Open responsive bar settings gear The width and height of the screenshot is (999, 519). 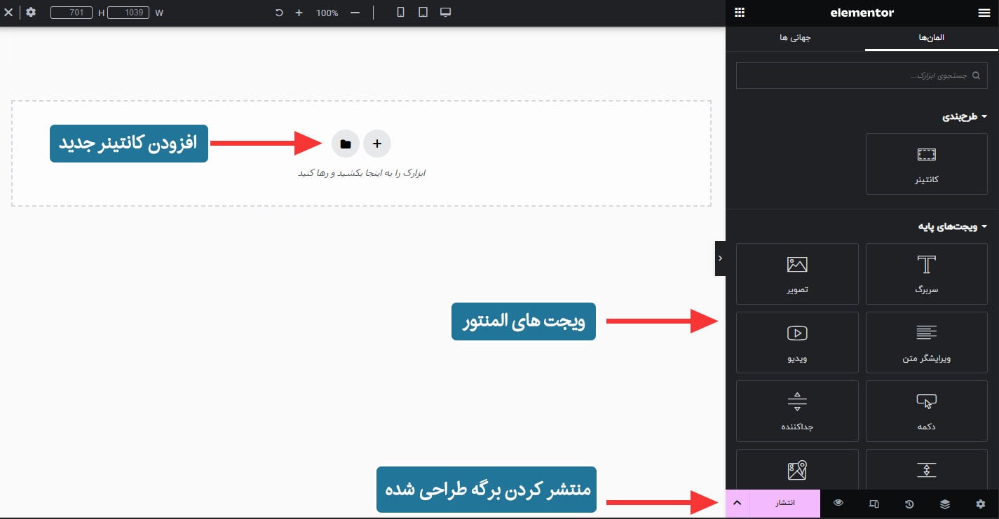click(31, 13)
